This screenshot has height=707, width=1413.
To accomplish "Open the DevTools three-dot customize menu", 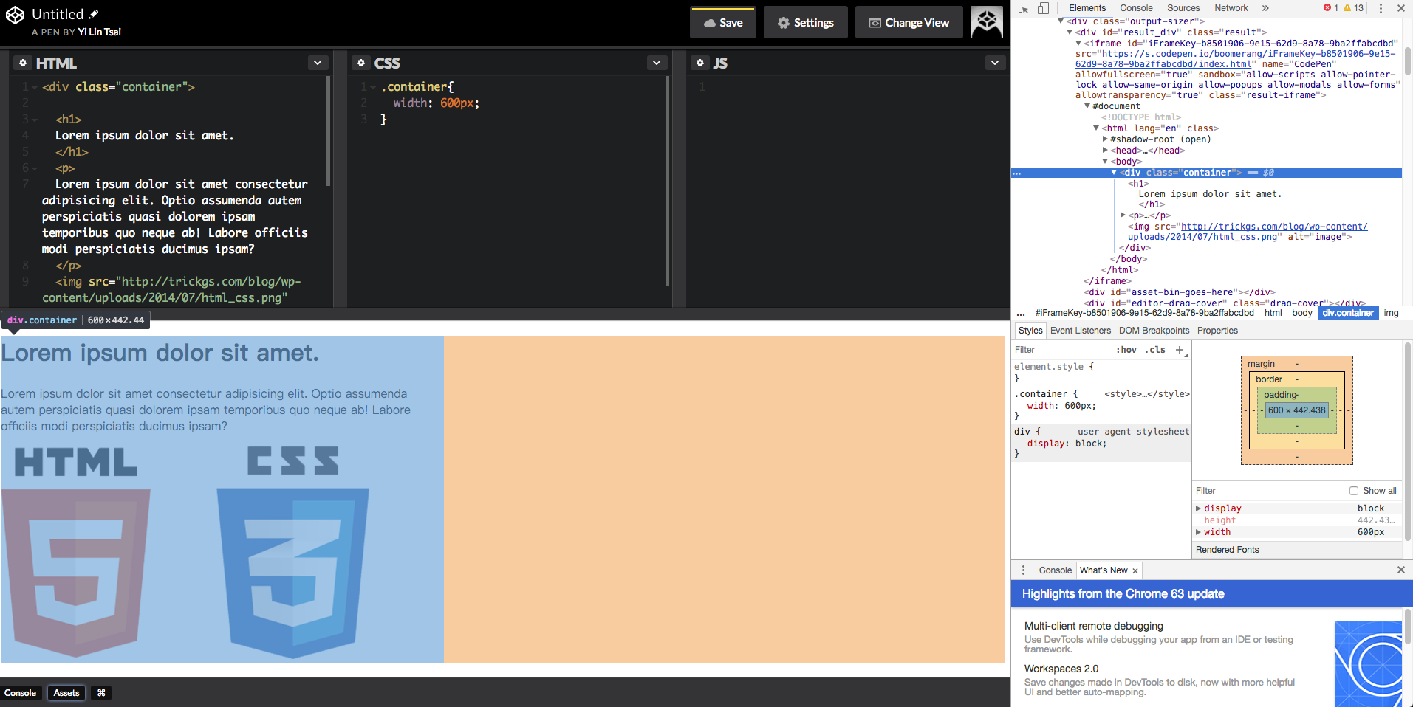I will coord(1381,8).
